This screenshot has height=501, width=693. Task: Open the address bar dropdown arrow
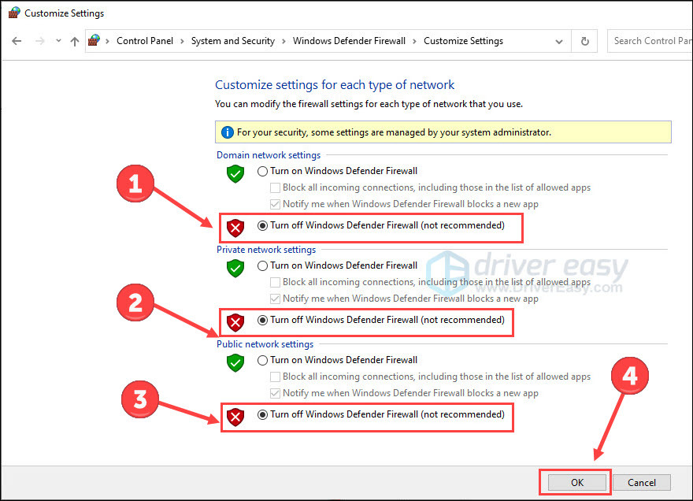[x=558, y=40]
